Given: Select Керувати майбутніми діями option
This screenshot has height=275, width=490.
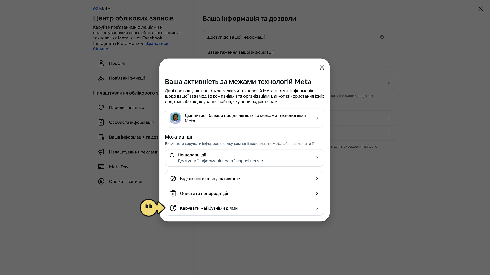Looking at the screenshot, I should [244, 208].
